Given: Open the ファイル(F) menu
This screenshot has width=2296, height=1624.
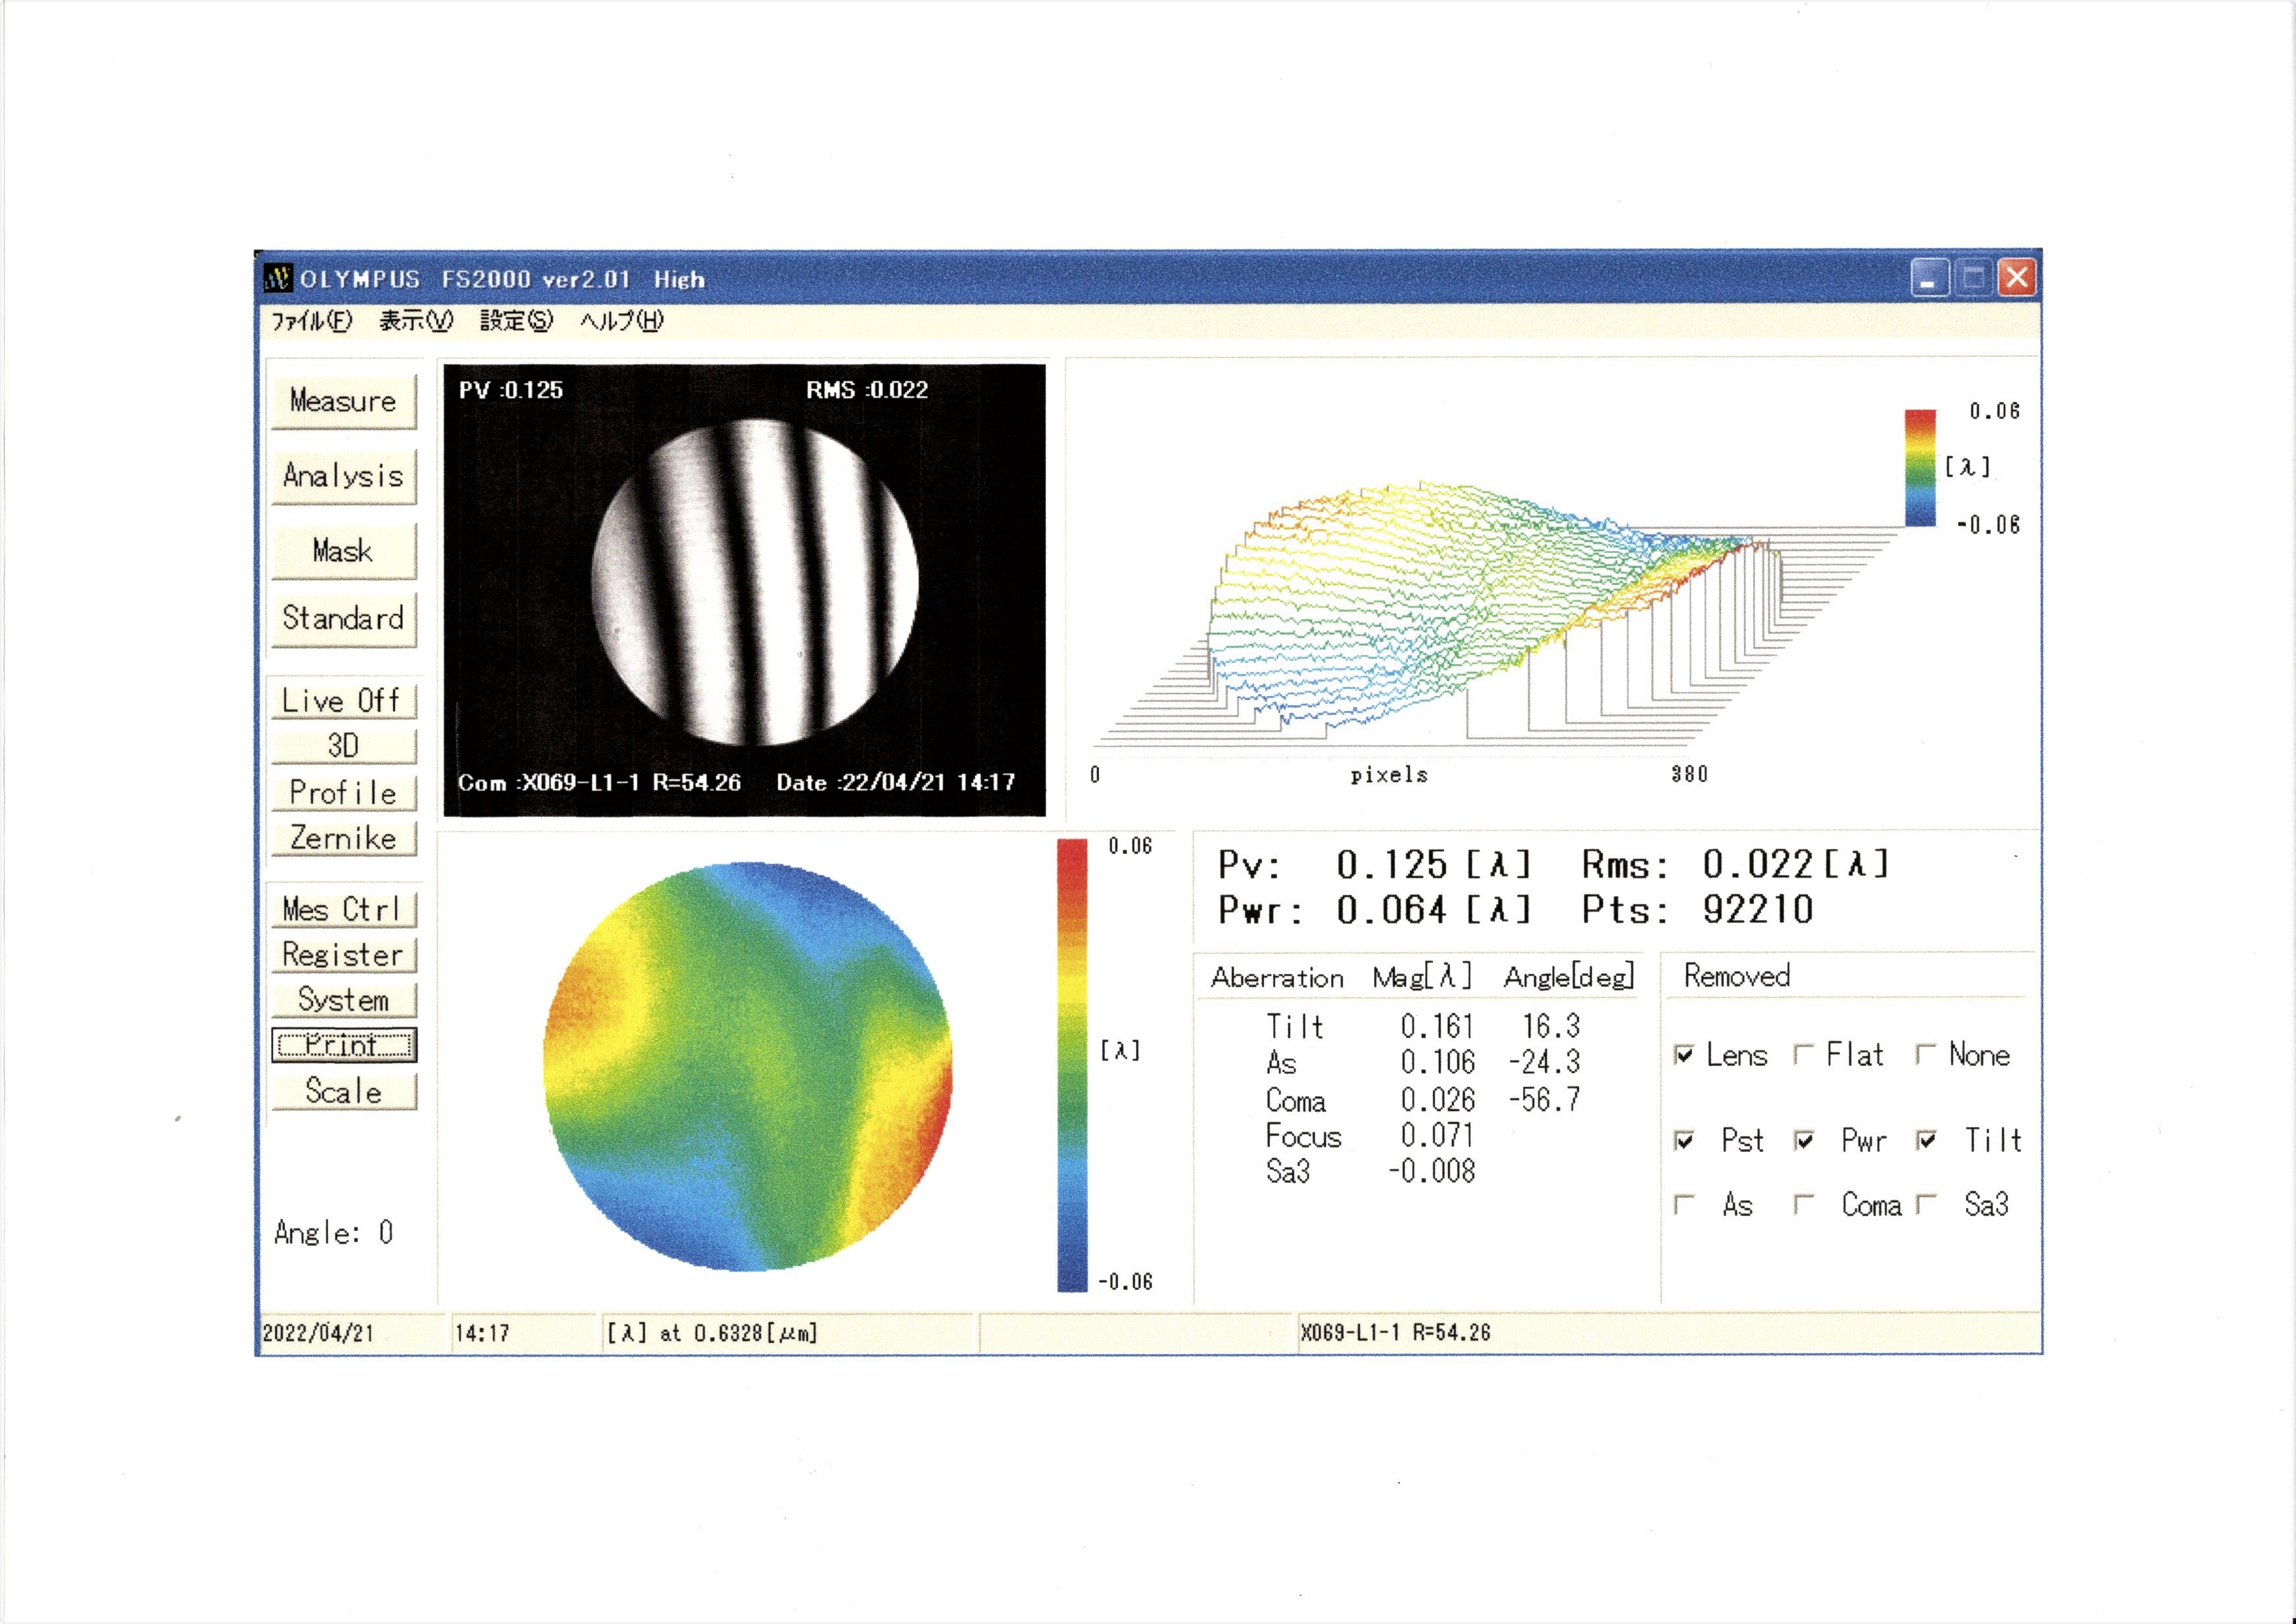Looking at the screenshot, I should pyautogui.click(x=312, y=321).
